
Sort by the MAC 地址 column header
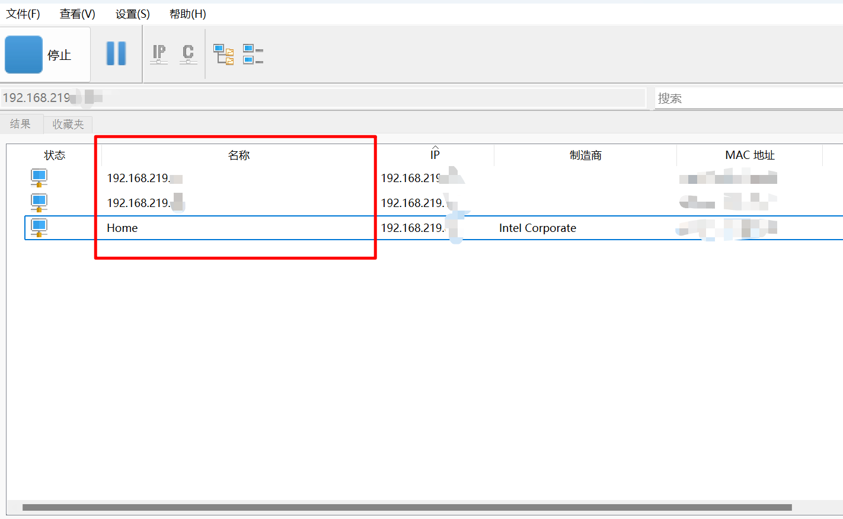[749, 155]
